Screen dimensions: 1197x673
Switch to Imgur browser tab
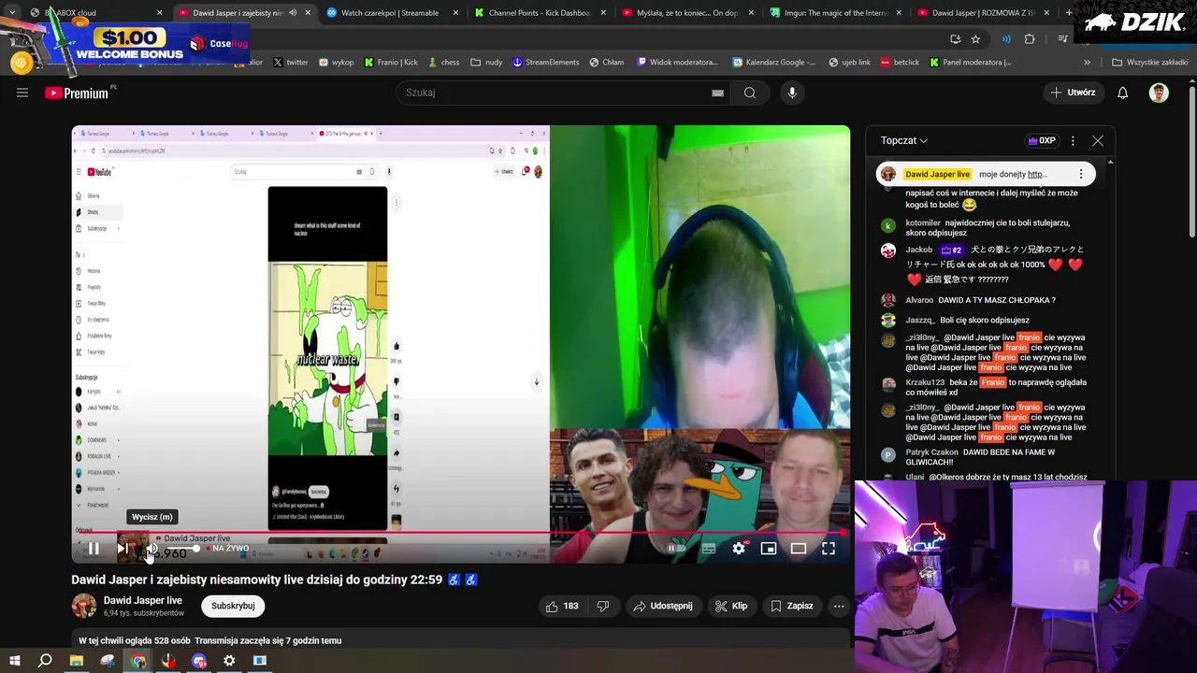pos(835,13)
